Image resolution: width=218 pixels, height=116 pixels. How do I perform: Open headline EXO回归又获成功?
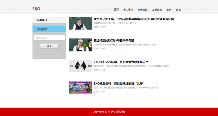[121, 62]
